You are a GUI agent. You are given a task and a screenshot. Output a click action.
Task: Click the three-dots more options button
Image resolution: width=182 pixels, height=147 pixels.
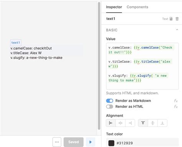coord(57,142)
